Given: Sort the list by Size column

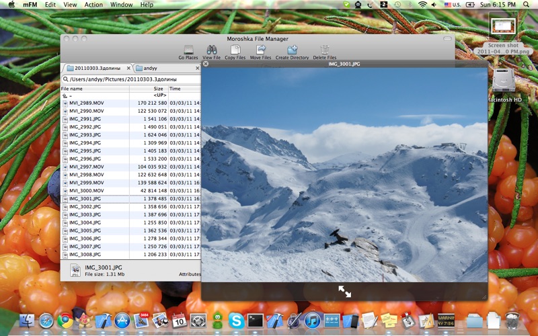Looking at the screenshot, I should coord(157,89).
